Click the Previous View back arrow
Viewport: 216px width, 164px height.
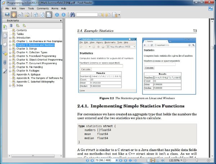tap(130, 160)
